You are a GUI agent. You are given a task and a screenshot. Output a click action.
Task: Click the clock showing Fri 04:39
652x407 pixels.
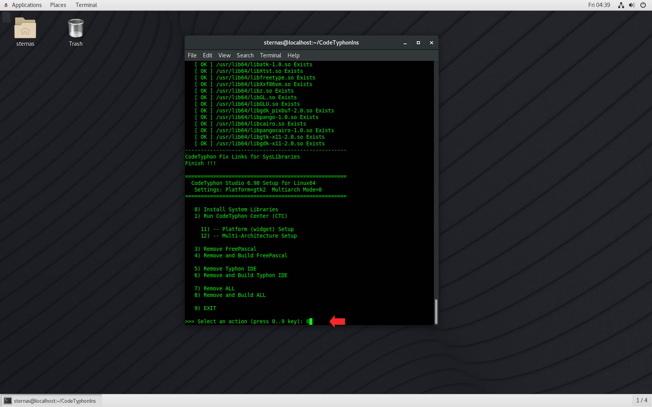click(x=599, y=5)
